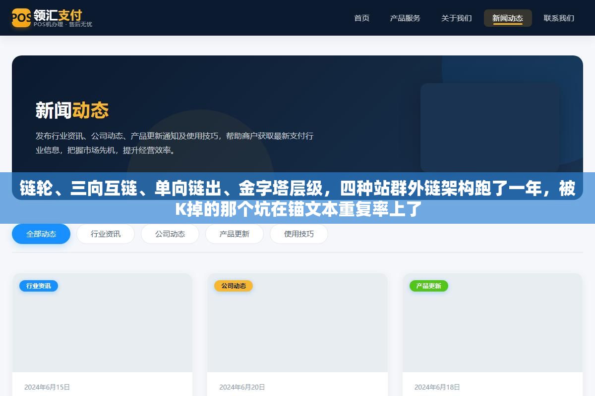The width and height of the screenshot is (595, 396).
Task: Click the banner description starting 发布行业资讯
Action: 175,143
